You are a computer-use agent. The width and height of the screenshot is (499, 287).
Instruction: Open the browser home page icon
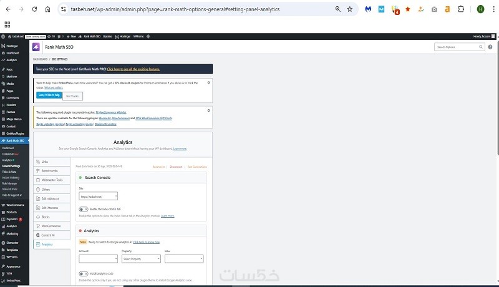pyautogui.click(x=47, y=9)
